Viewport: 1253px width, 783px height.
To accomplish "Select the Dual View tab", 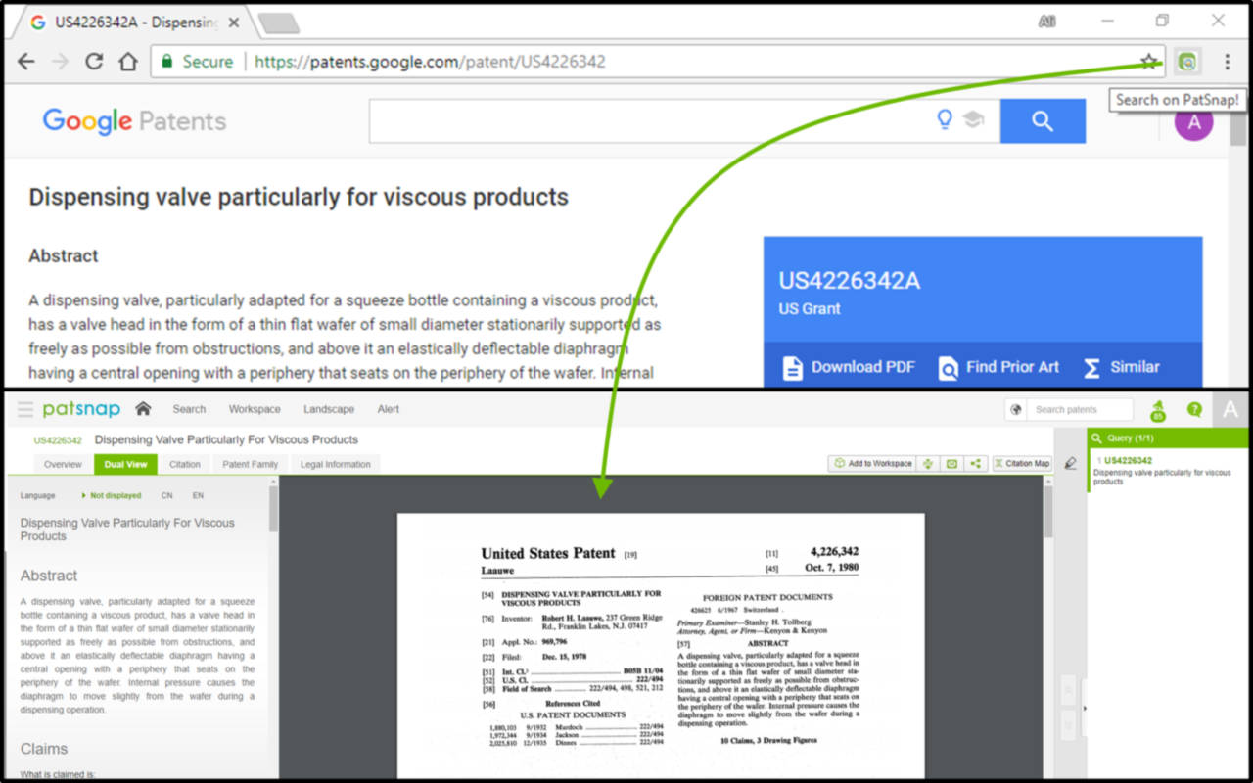I will 125,465.
